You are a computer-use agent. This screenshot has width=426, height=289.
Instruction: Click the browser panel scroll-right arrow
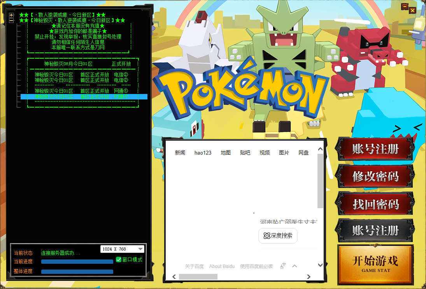pyautogui.click(x=309, y=277)
